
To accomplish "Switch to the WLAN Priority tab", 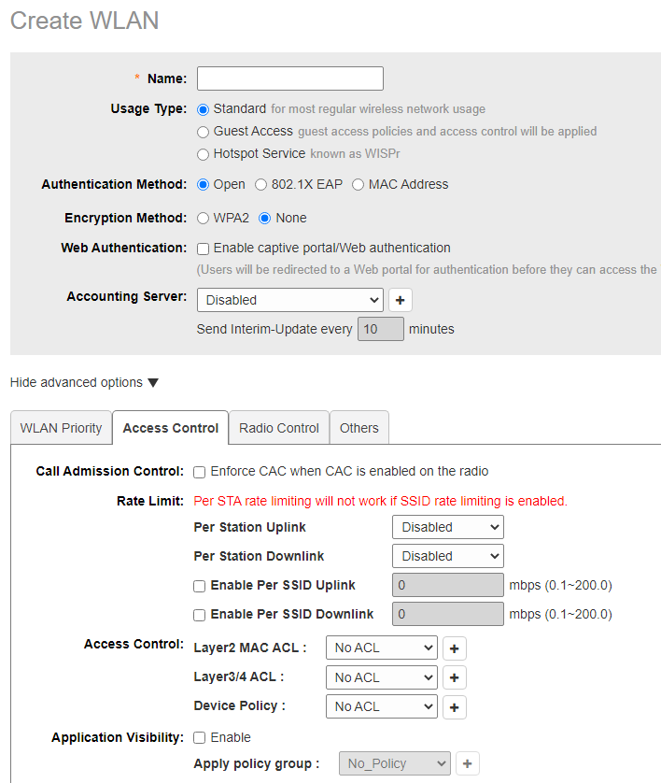I will click(x=61, y=428).
